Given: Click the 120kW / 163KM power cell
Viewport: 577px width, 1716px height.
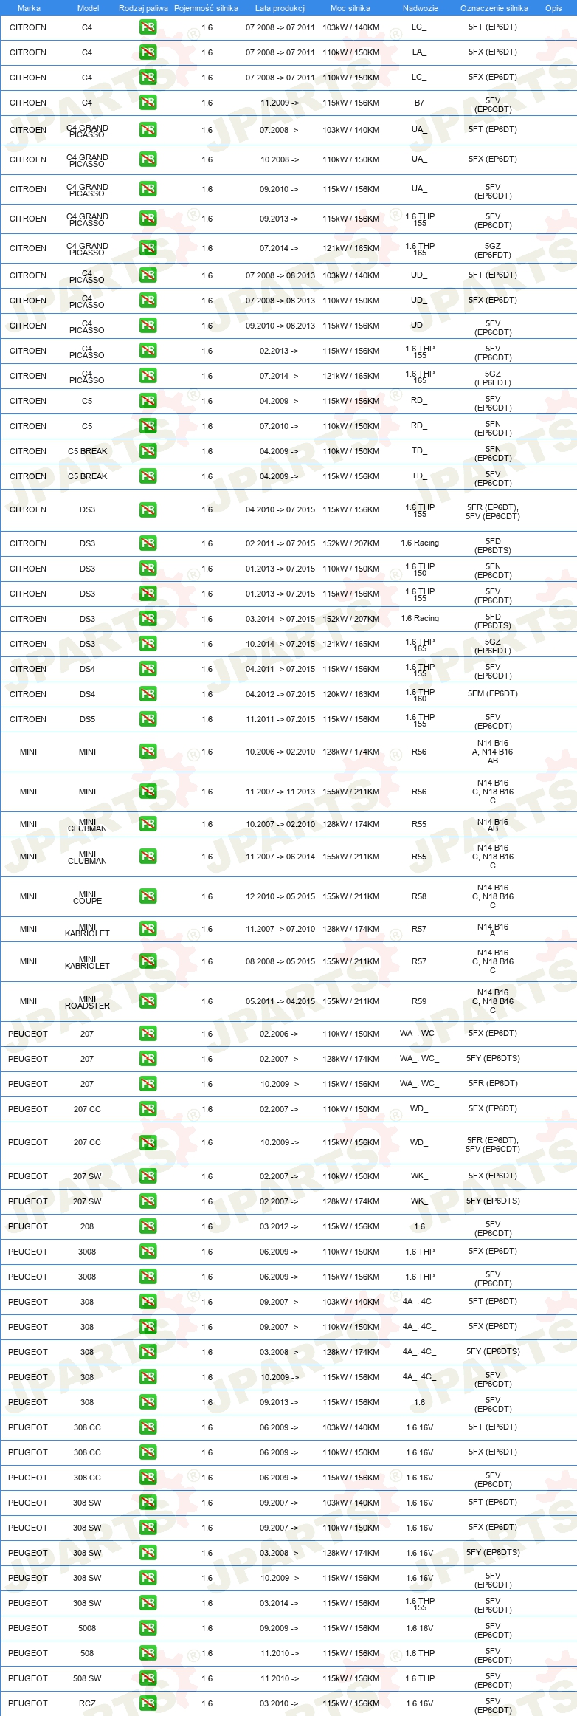Looking at the screenshot, I should pyautogui.click(x=351, y=694).
